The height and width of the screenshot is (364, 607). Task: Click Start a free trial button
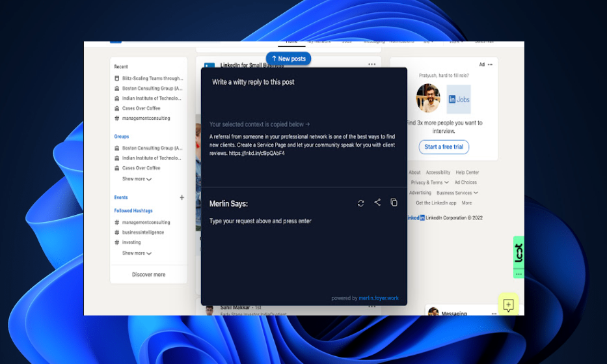[x=444, y=147]
